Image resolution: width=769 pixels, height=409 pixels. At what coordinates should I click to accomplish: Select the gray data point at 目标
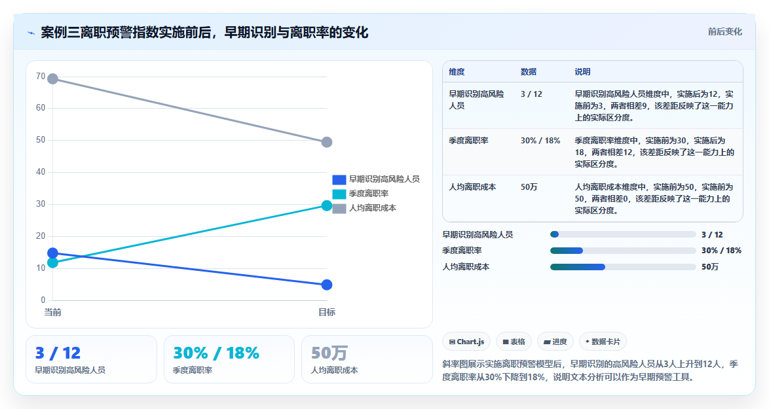(327, 142)
